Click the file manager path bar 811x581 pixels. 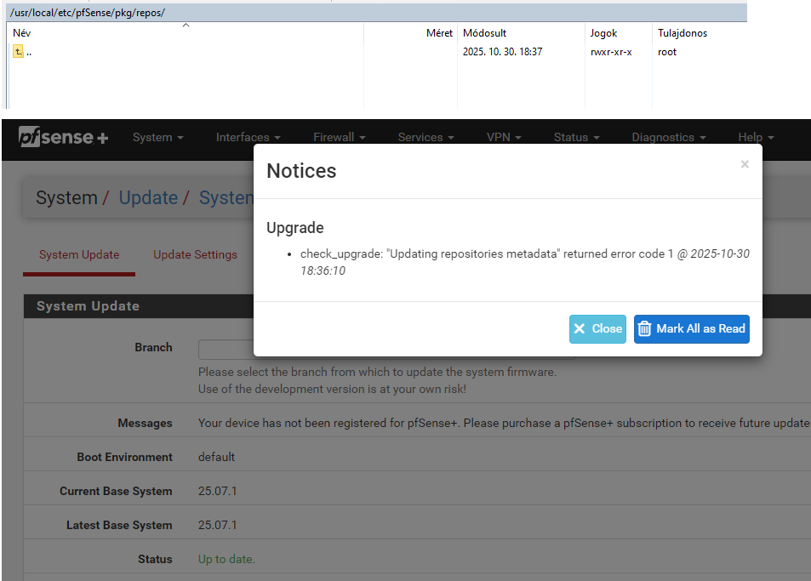pyautogui.click(x=374, y=13)
